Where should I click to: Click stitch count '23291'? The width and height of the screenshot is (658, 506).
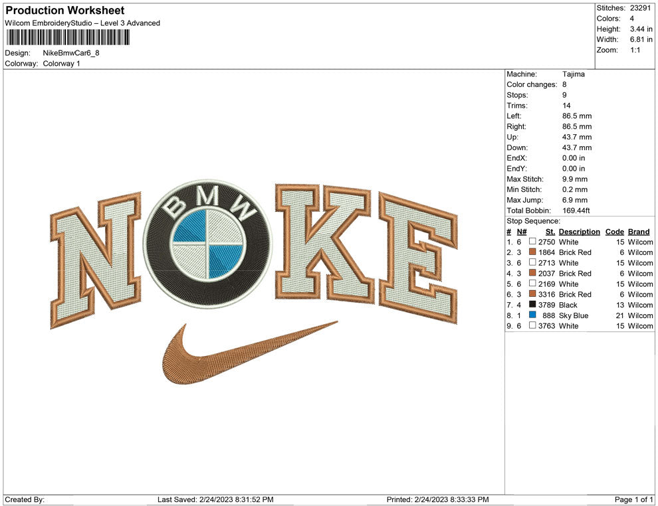(640, 8)
